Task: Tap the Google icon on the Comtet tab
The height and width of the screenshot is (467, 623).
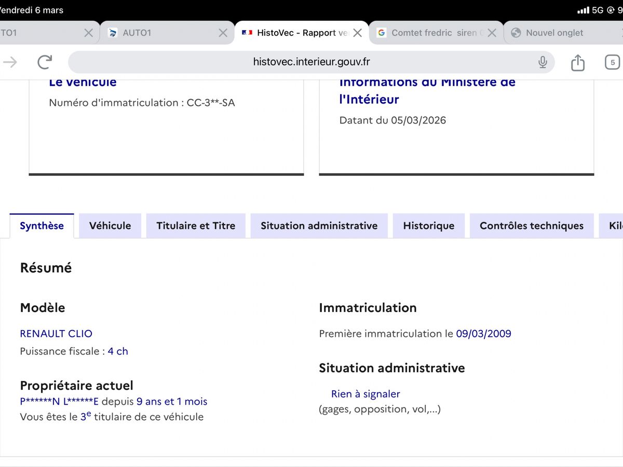Action: click(382, 32)
